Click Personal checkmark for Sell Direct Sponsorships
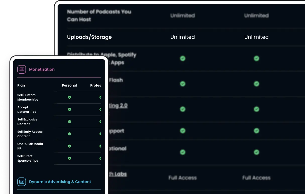The height and width of the screenshot is (194, 305). click(x=70, y=158)
